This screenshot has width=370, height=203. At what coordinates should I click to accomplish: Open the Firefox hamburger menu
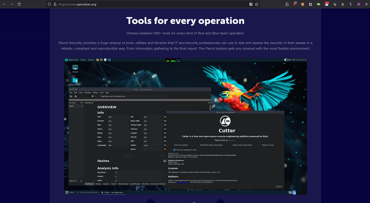(x=366, y=4)
